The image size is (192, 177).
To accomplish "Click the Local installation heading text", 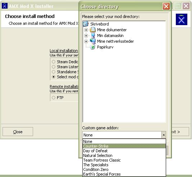I will [x=64, y=51].
